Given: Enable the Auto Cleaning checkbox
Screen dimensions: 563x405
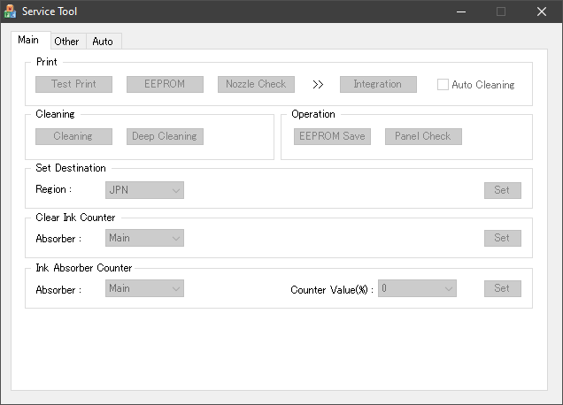Looking at the screenshot, I should coord(443,85).
